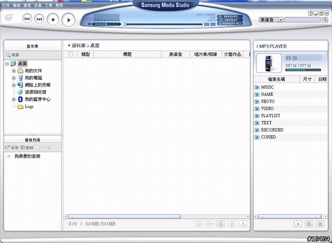Toggle the REPEAT mode
The width and height of the screenshot is (332, 243).
230,20
